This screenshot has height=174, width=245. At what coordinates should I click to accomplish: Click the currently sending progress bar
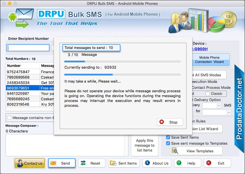tap(122, 75)
